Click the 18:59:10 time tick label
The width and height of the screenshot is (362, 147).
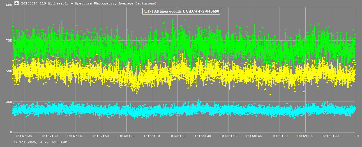tap(305, 136)
